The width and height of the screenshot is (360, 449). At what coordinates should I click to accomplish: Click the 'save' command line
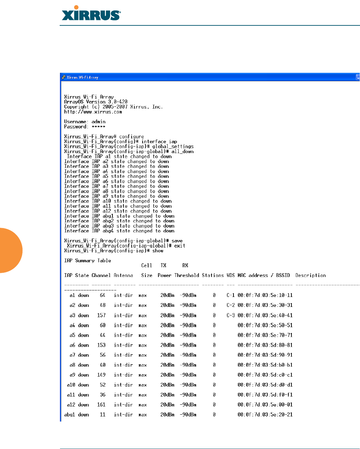click(123, 241)
